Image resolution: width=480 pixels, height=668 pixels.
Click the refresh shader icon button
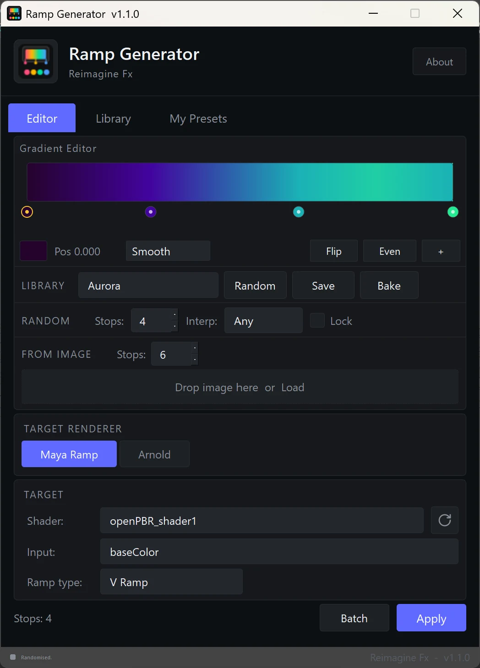coord(445,520)
